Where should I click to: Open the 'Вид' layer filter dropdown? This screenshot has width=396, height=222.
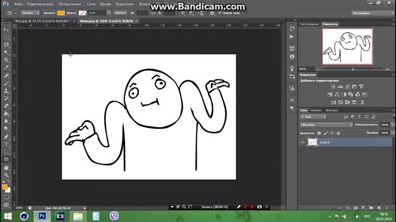(313, 117)
